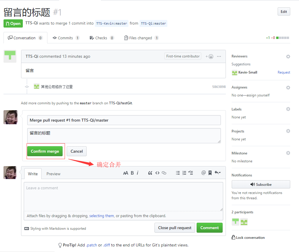Open TTS-Qi's green avatar next to comment

(10, 56)
